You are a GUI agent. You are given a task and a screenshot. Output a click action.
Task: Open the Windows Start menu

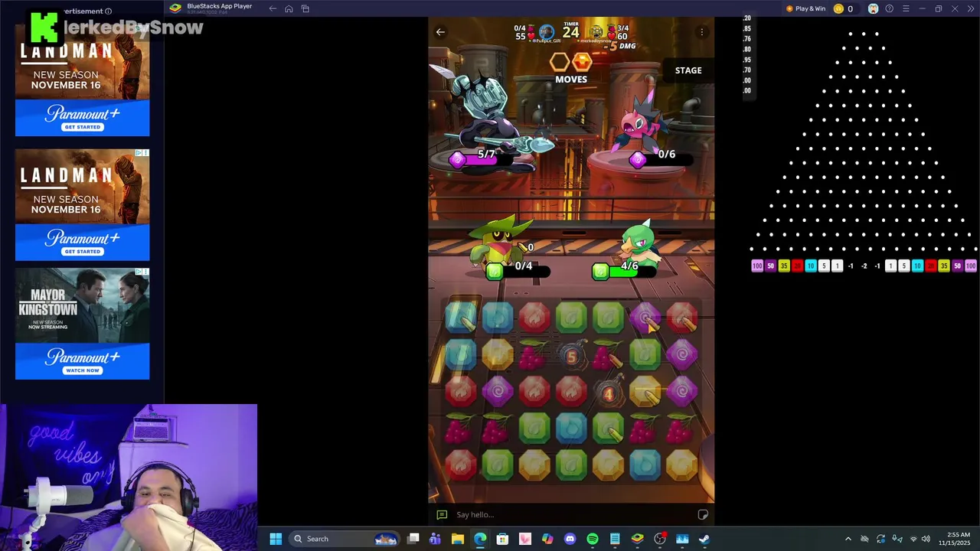[276, 539]
